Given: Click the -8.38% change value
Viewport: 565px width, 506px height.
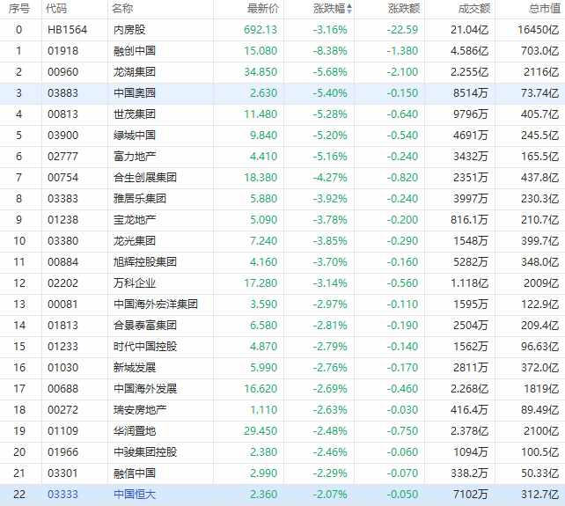Looking at the screenshot, I should [330, 51].
